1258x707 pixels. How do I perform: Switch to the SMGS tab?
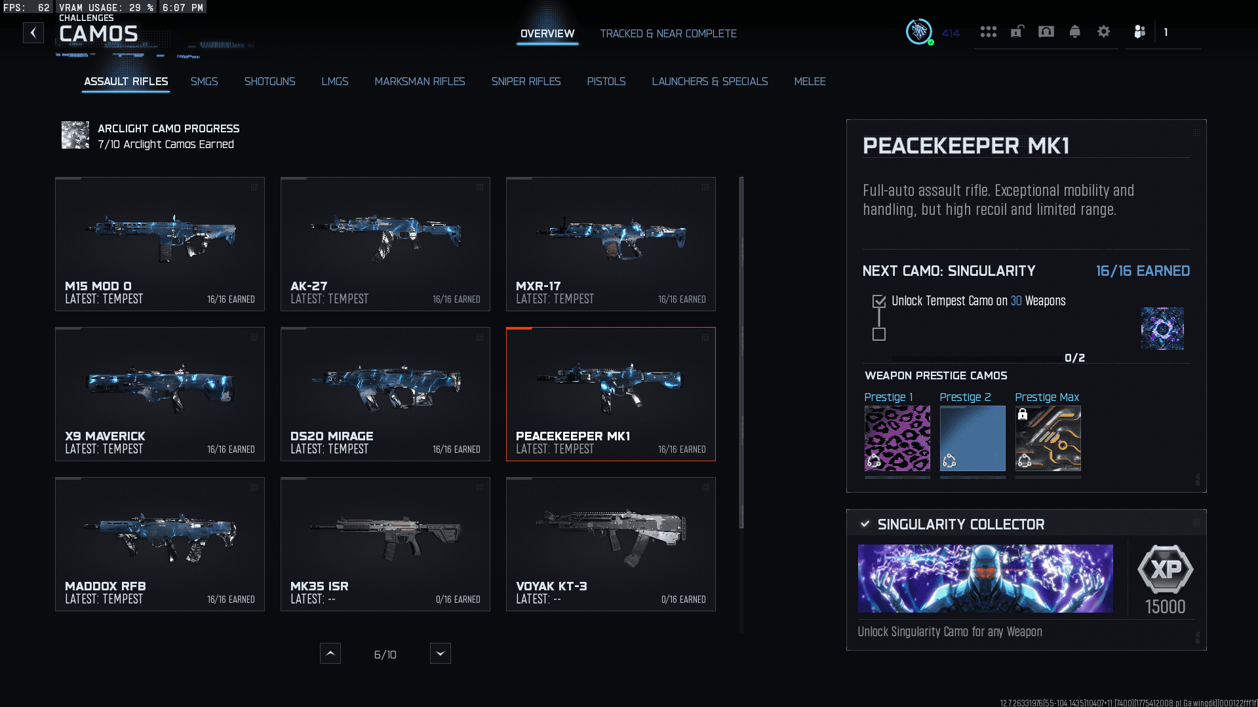pos(204,81)
